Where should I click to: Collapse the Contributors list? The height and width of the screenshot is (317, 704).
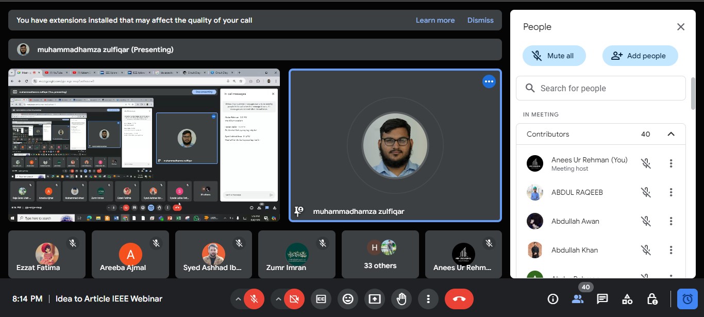point(671,134)
